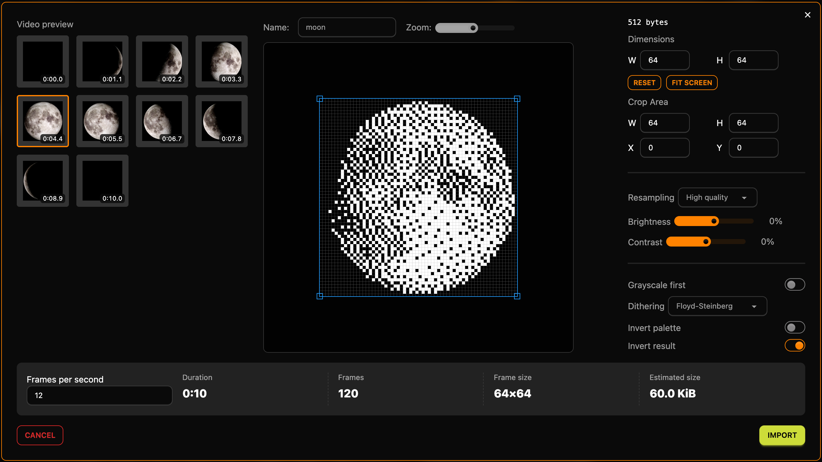Click the Frames per second input

pos(100,396)
